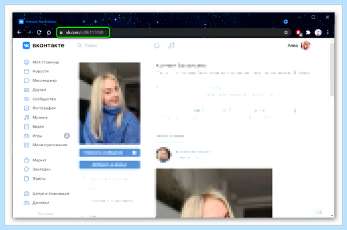Open the notifications bell icon

(157, 45)
